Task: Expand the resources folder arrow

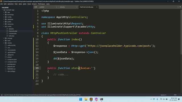Action: pos(4,24)
